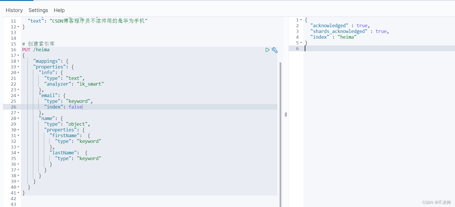The image size is (455, 207).
Task: Click the "shards_acknowledged" : true output line
Action: (350, 31)
